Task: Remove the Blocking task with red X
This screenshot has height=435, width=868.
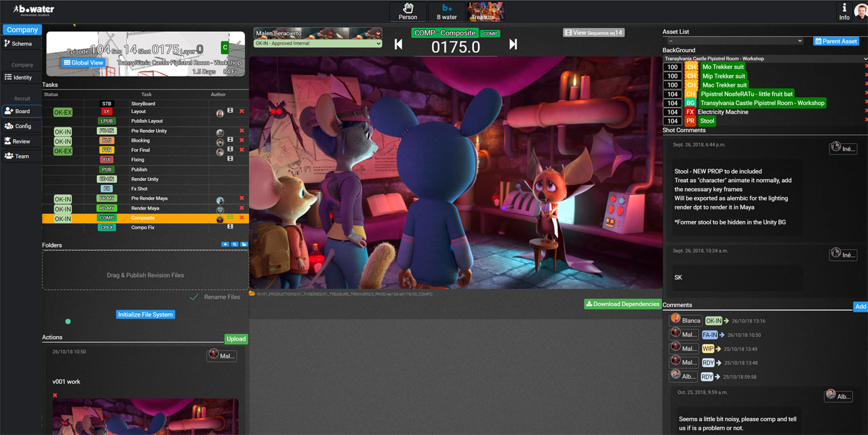Action: pos(241,140)
